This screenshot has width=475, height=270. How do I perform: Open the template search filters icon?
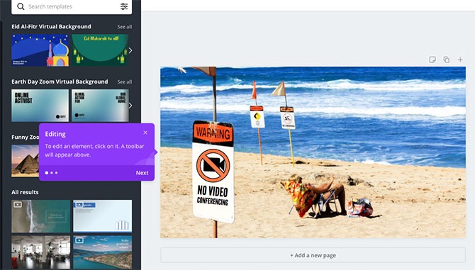[x=124, y=6]
